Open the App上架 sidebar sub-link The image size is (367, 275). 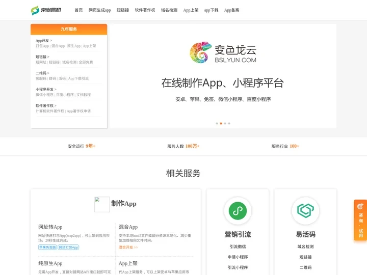point(89,46)
